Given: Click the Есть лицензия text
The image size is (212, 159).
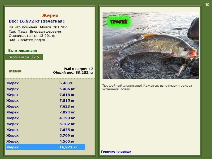Looking at the screenshot, I should (23, 50).
